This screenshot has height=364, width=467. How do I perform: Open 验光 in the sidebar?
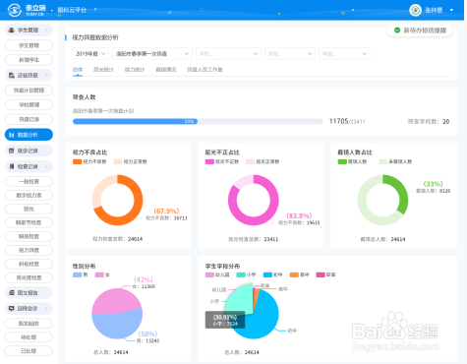(29, 209)
